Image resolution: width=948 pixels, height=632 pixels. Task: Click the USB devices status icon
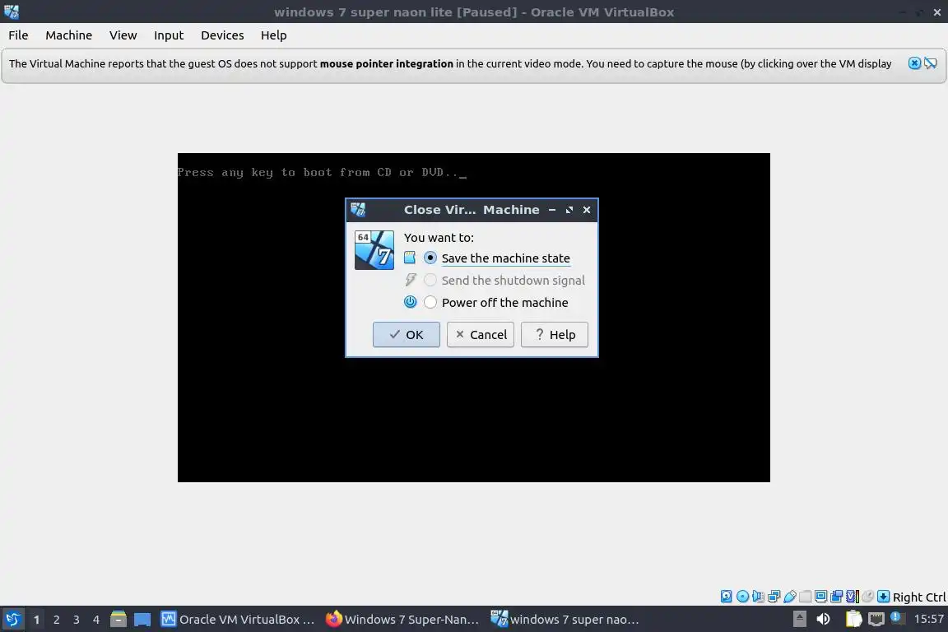790,597
